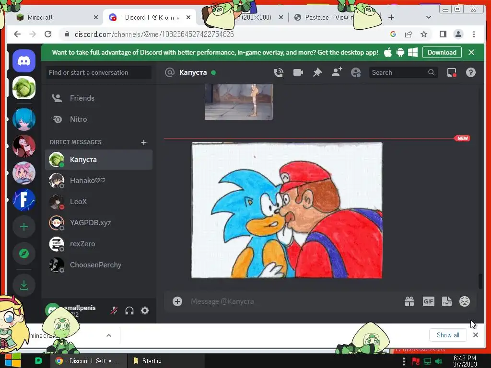Attach a file with the plus button
Viewport: 491px width, 368px height.
coord(177,301)
